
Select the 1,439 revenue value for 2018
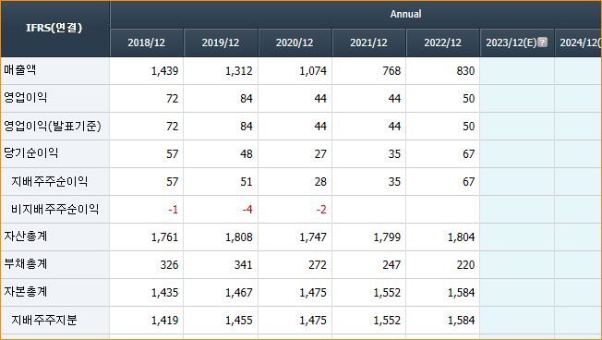(x=164, y=71)
